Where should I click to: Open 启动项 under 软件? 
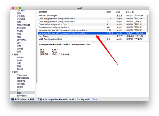(x=20, y=87)
